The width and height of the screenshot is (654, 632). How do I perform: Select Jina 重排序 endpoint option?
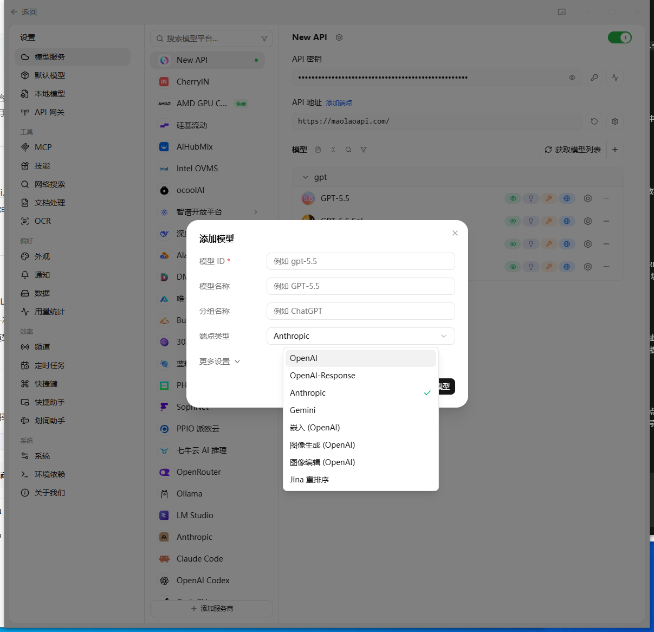[361, 480]
